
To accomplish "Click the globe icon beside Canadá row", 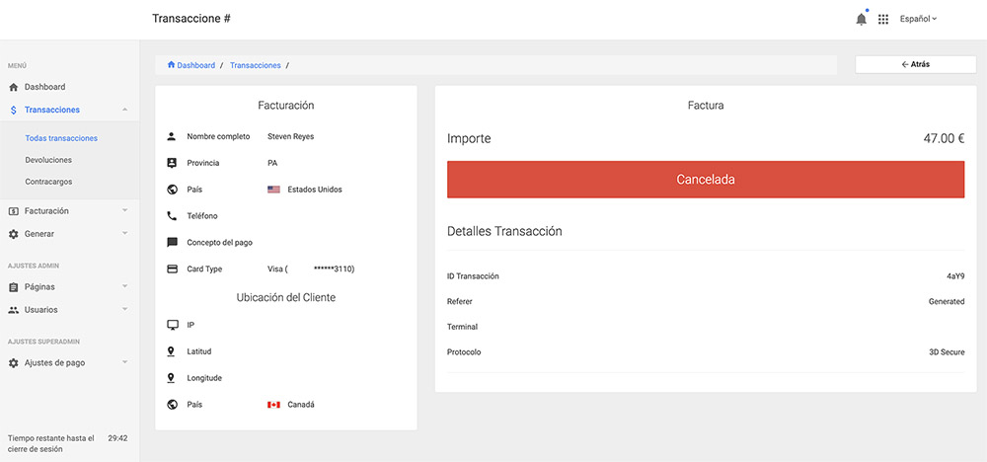I will [x=172, y=405].
